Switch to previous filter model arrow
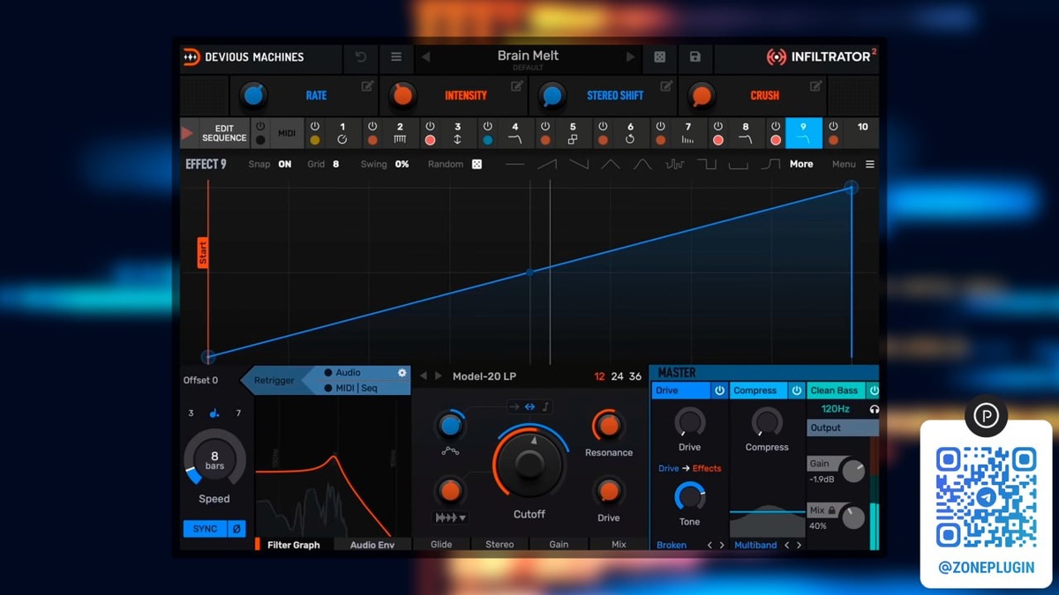Screen dimensions: 1059x595 423,376
